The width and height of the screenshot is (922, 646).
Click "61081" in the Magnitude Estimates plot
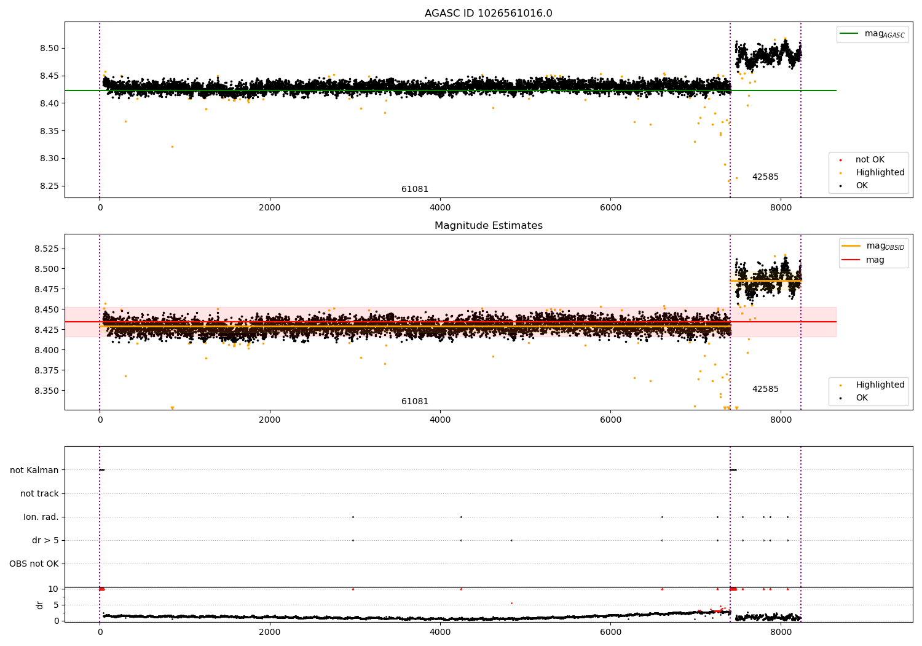coord(415,402)
